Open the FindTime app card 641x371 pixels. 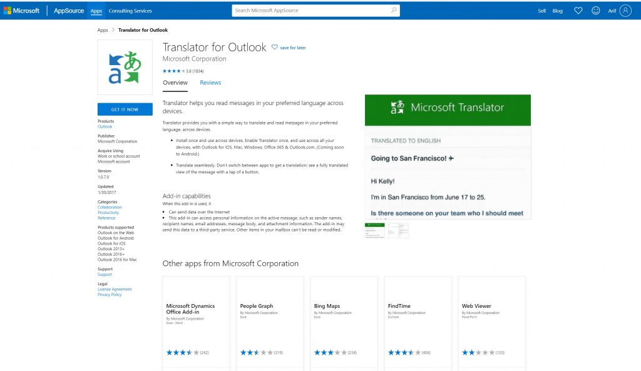click(418, 323)
